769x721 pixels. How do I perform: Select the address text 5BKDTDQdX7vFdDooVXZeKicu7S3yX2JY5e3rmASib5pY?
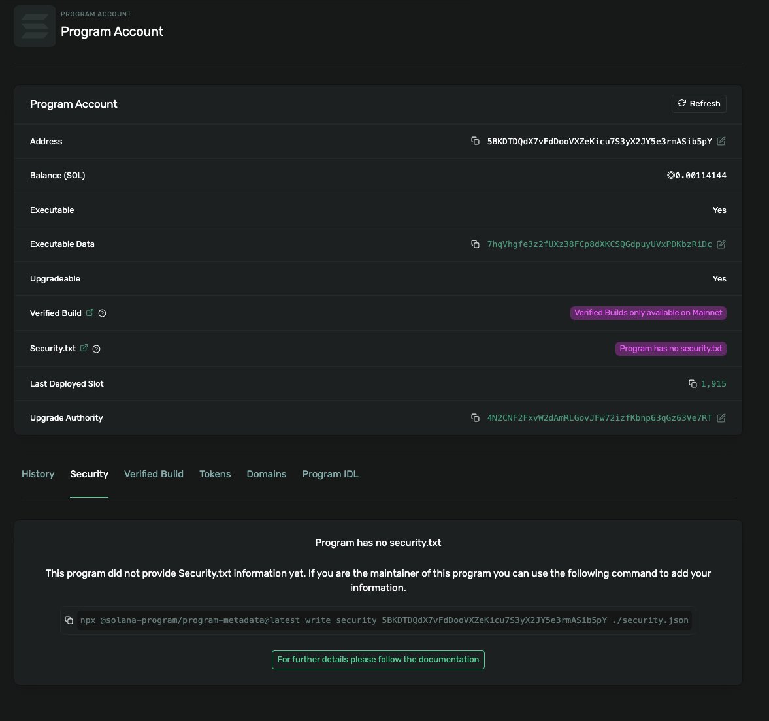[x=599, y=141]
